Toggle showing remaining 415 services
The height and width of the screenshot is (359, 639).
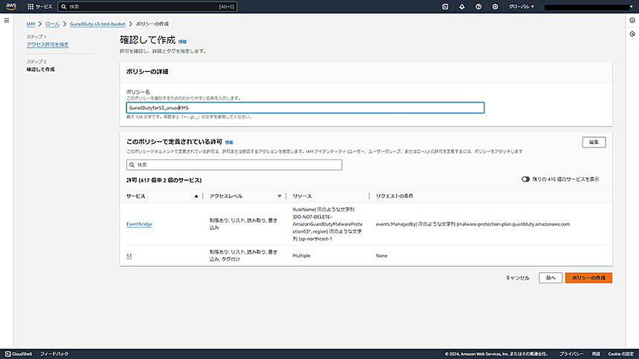coord(526,179)
